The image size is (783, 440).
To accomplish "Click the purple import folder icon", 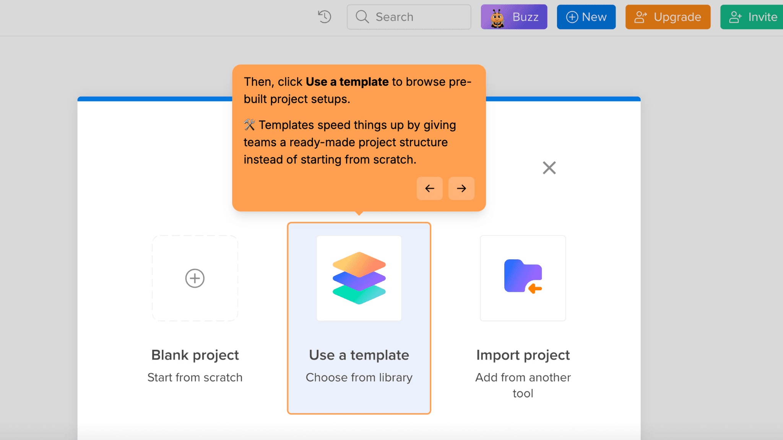I will pos(523,278).
